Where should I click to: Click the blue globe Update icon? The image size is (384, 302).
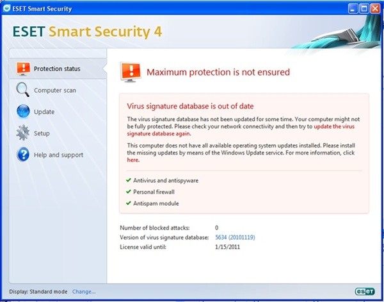point(23,112)
